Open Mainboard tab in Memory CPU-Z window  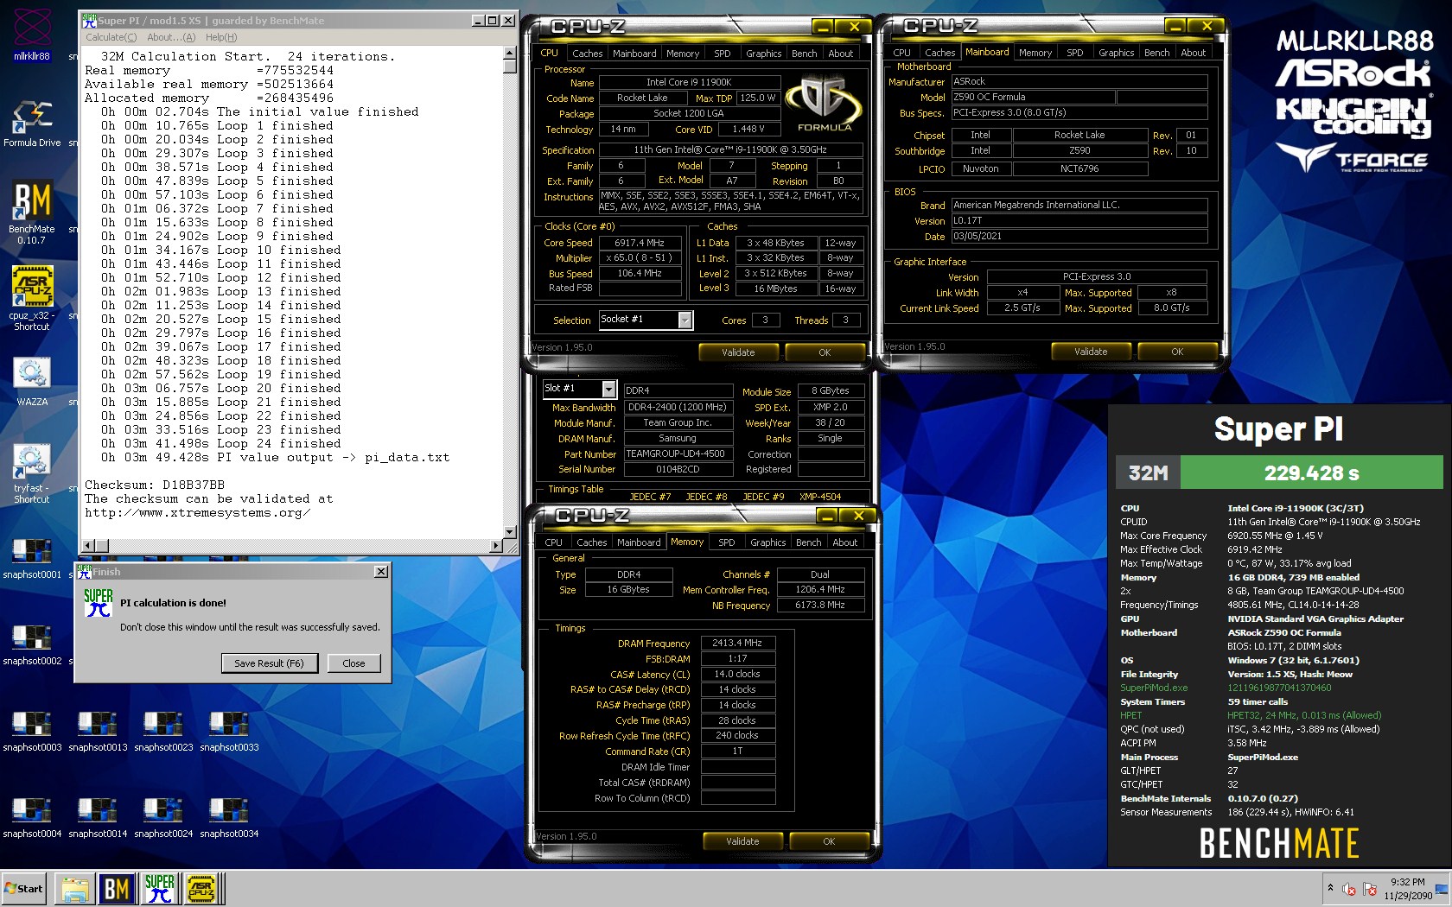[639, 542]
